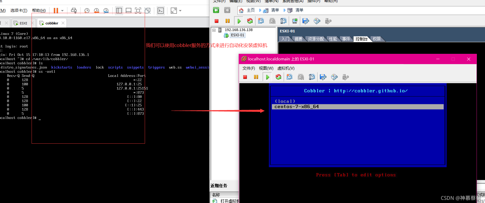Screen dimensions: 485x203
Task: Revert to snapshot icon in vSphere main toolbar
Action: (x=272, y=21)
